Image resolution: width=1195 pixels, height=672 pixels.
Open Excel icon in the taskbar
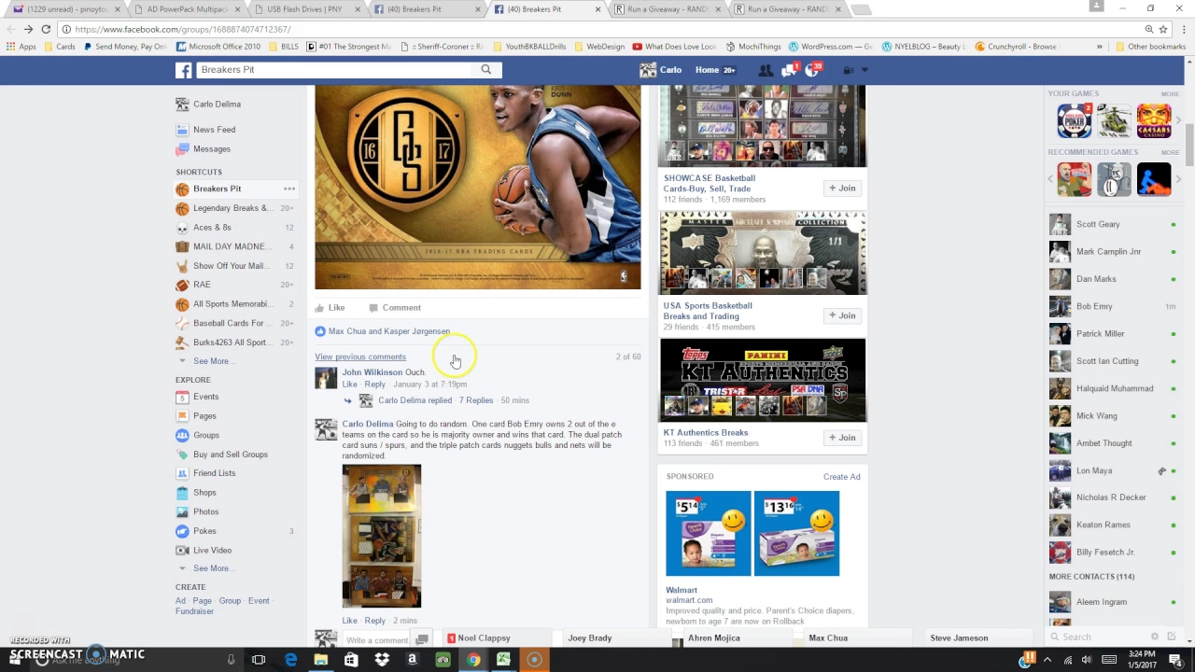point(503,660)
